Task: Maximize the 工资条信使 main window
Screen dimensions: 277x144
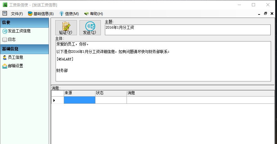Action: pyautogui.click(x=253, y=5)
